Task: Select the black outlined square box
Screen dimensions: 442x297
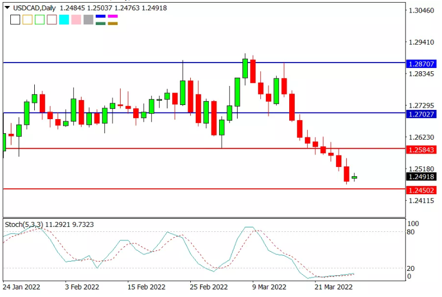Action: point(15,20)
